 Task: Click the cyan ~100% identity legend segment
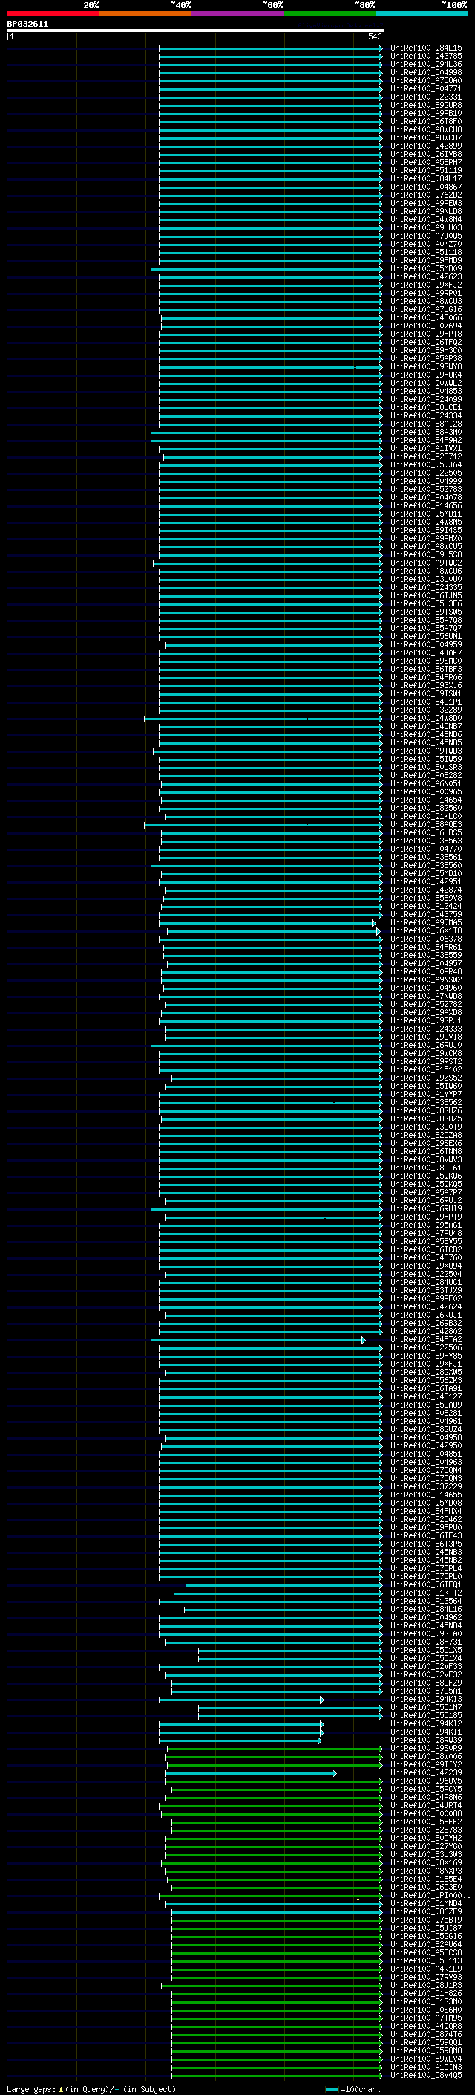(422, 13)
